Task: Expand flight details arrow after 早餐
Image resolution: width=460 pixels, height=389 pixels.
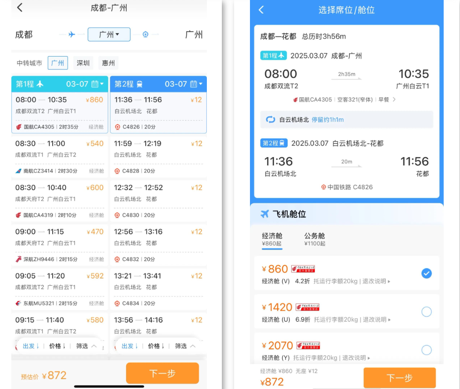Action: click(x=394, y=100)
